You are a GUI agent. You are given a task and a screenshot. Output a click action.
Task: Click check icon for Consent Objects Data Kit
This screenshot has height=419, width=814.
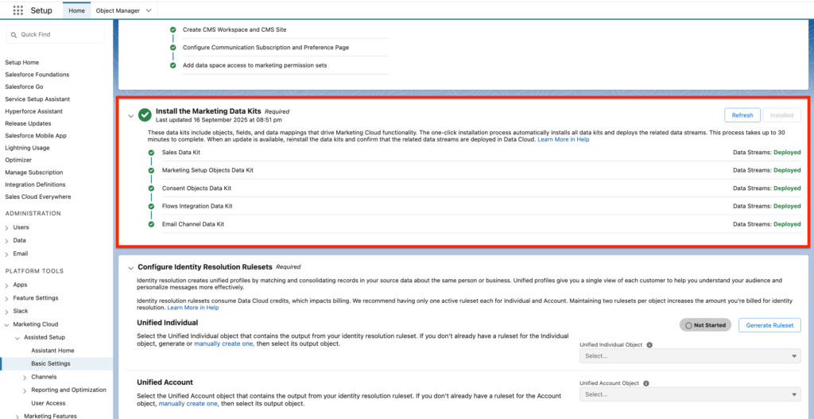pyautogui.click(x=151, y=188)
